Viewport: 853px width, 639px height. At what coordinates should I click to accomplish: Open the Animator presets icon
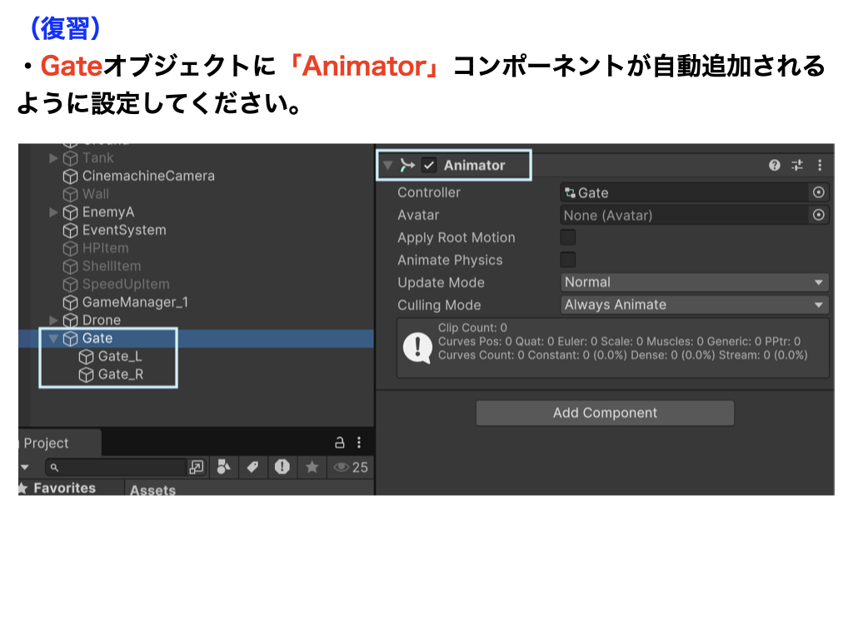pyautogui.click(x=797, y=166)
